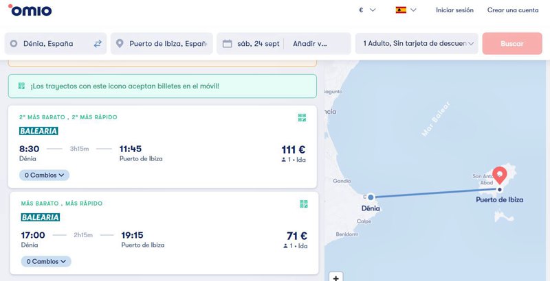Image resolution: width=550 pixels, height=281 pixels.
Task: Click the red Puerto de Ibiza map marker
Action: [500, 176]
